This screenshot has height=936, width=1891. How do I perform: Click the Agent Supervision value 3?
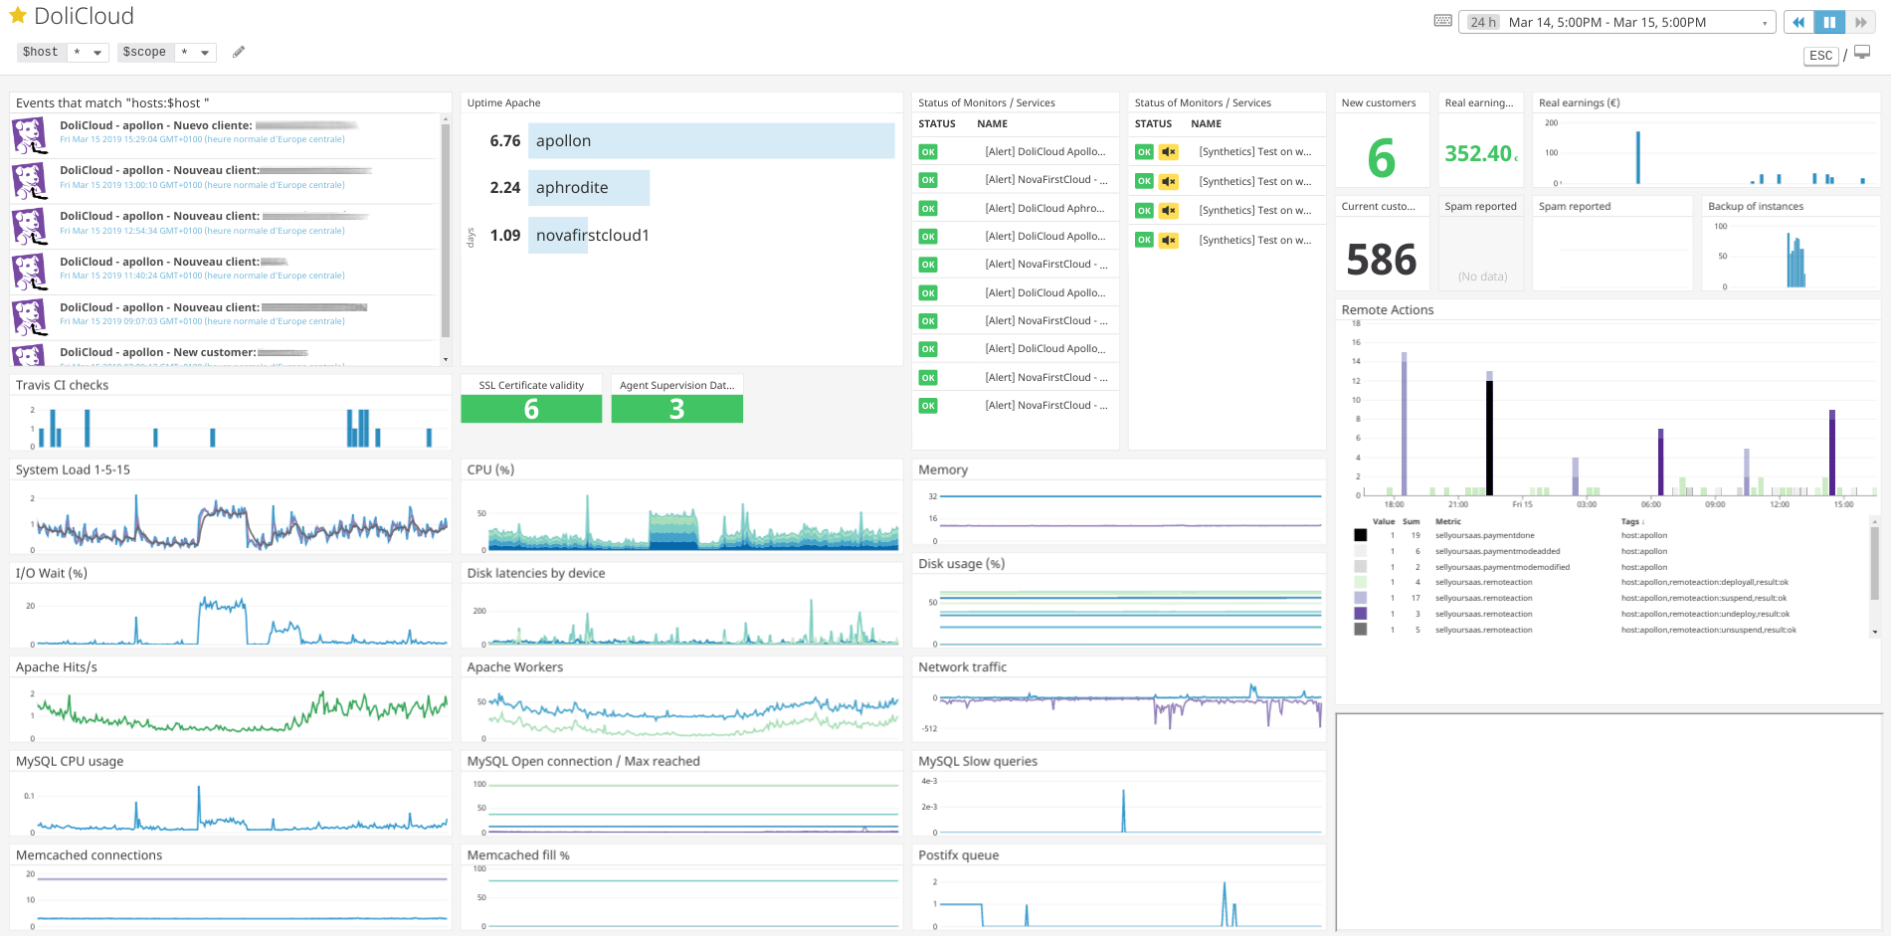(x=677, y=409)
